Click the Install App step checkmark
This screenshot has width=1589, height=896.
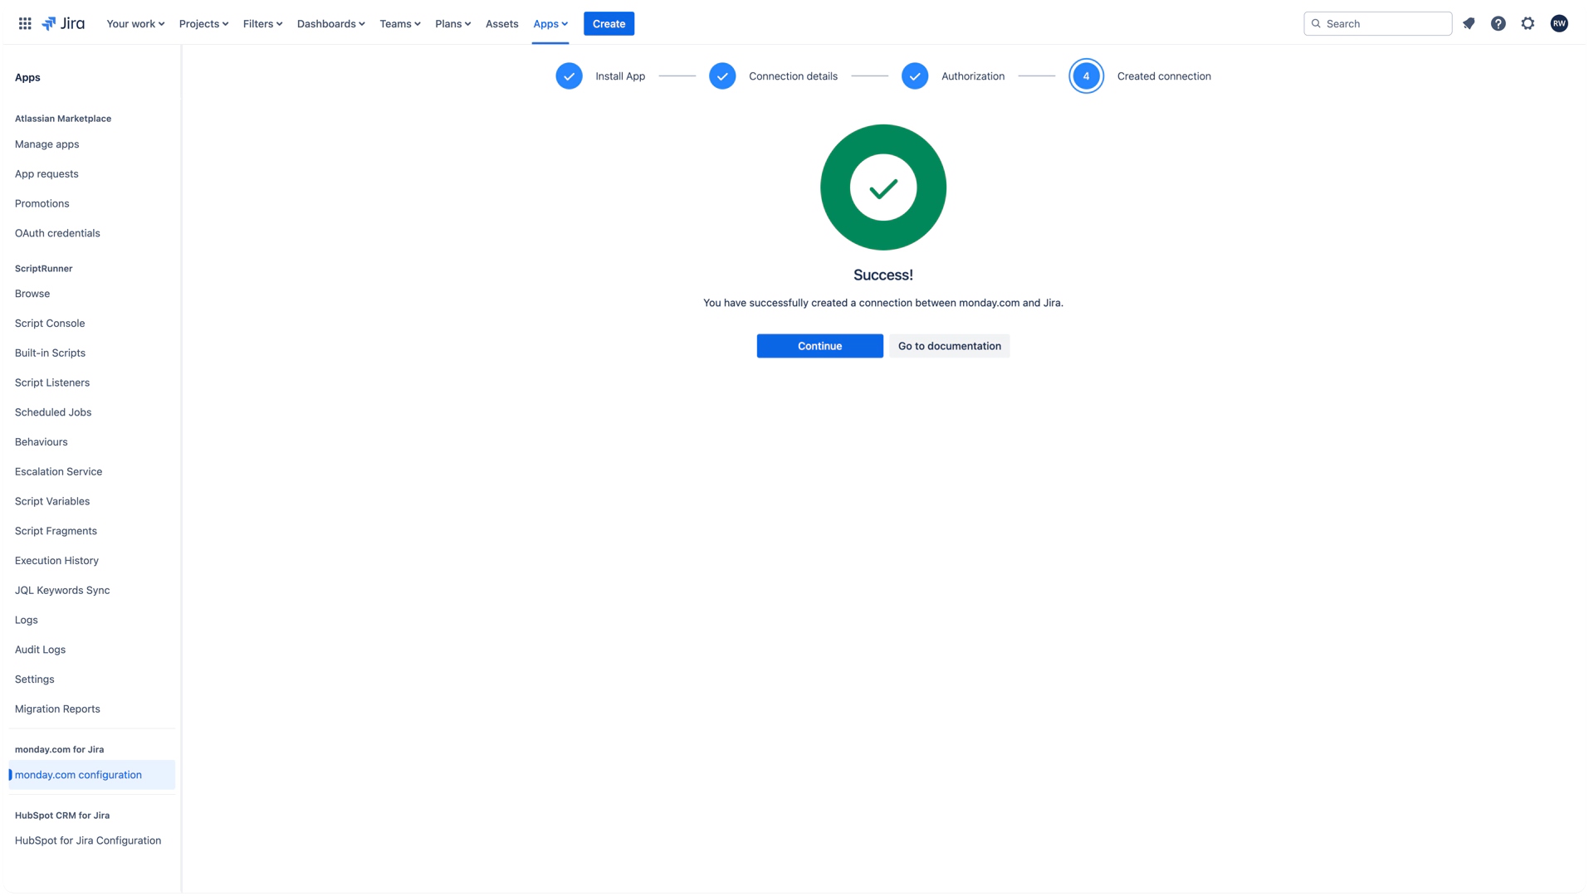(569, 76)
